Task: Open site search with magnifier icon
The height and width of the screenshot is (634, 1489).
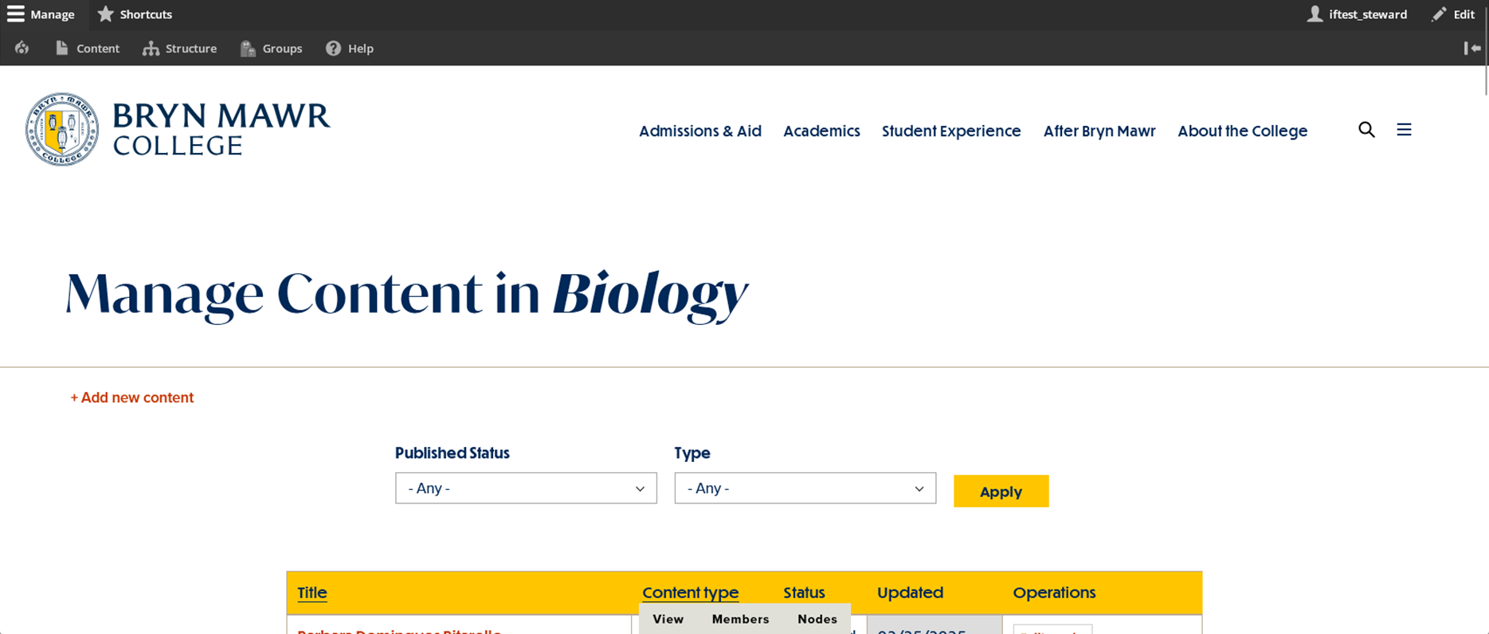Action: click(x=1366, y=130)
